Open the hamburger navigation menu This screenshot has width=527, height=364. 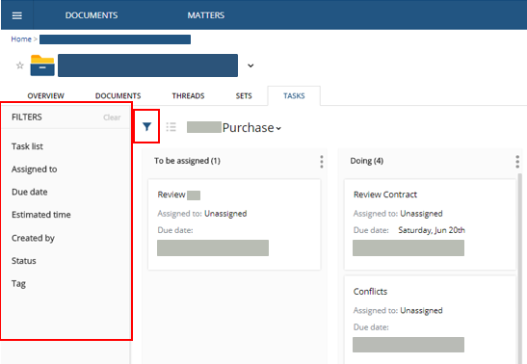[16, 15]
